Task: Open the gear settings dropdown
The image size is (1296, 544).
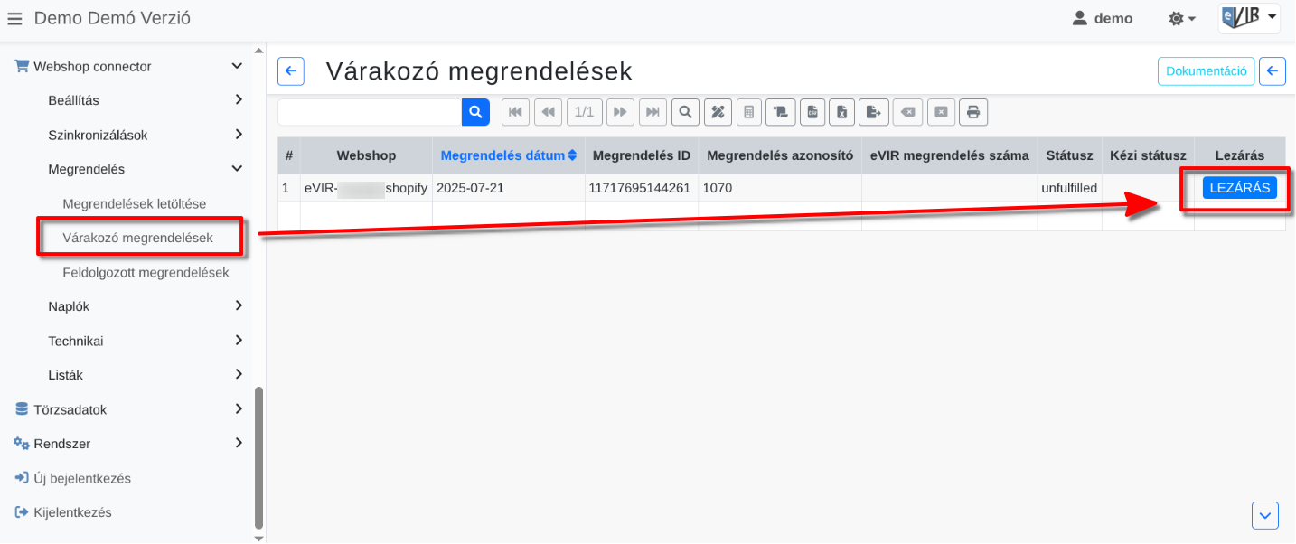Action: (1181, 18)
